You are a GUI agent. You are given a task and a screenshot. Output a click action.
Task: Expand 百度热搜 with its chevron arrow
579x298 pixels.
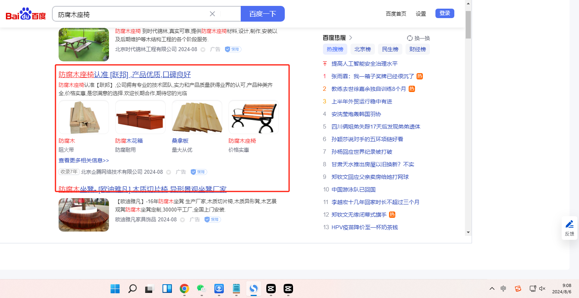350,38
